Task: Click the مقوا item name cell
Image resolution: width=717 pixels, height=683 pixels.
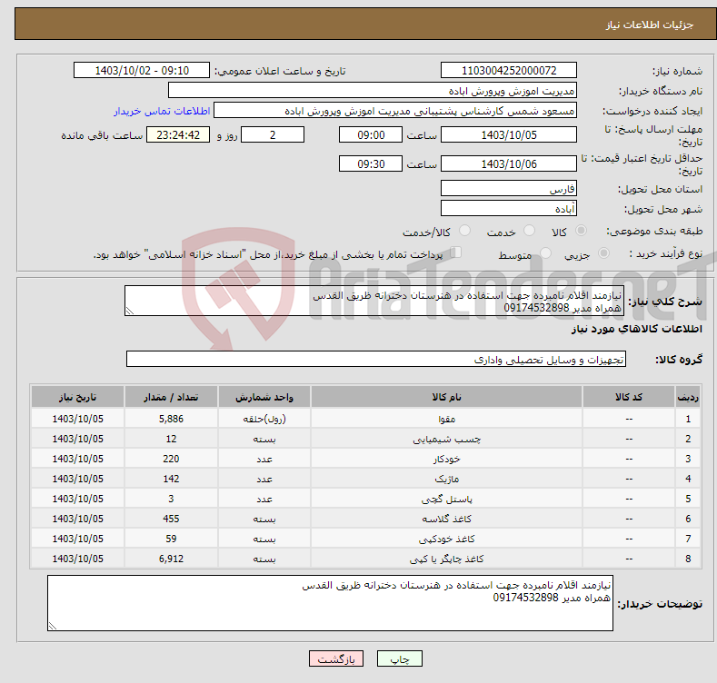Action: click(x=446, y=419)
